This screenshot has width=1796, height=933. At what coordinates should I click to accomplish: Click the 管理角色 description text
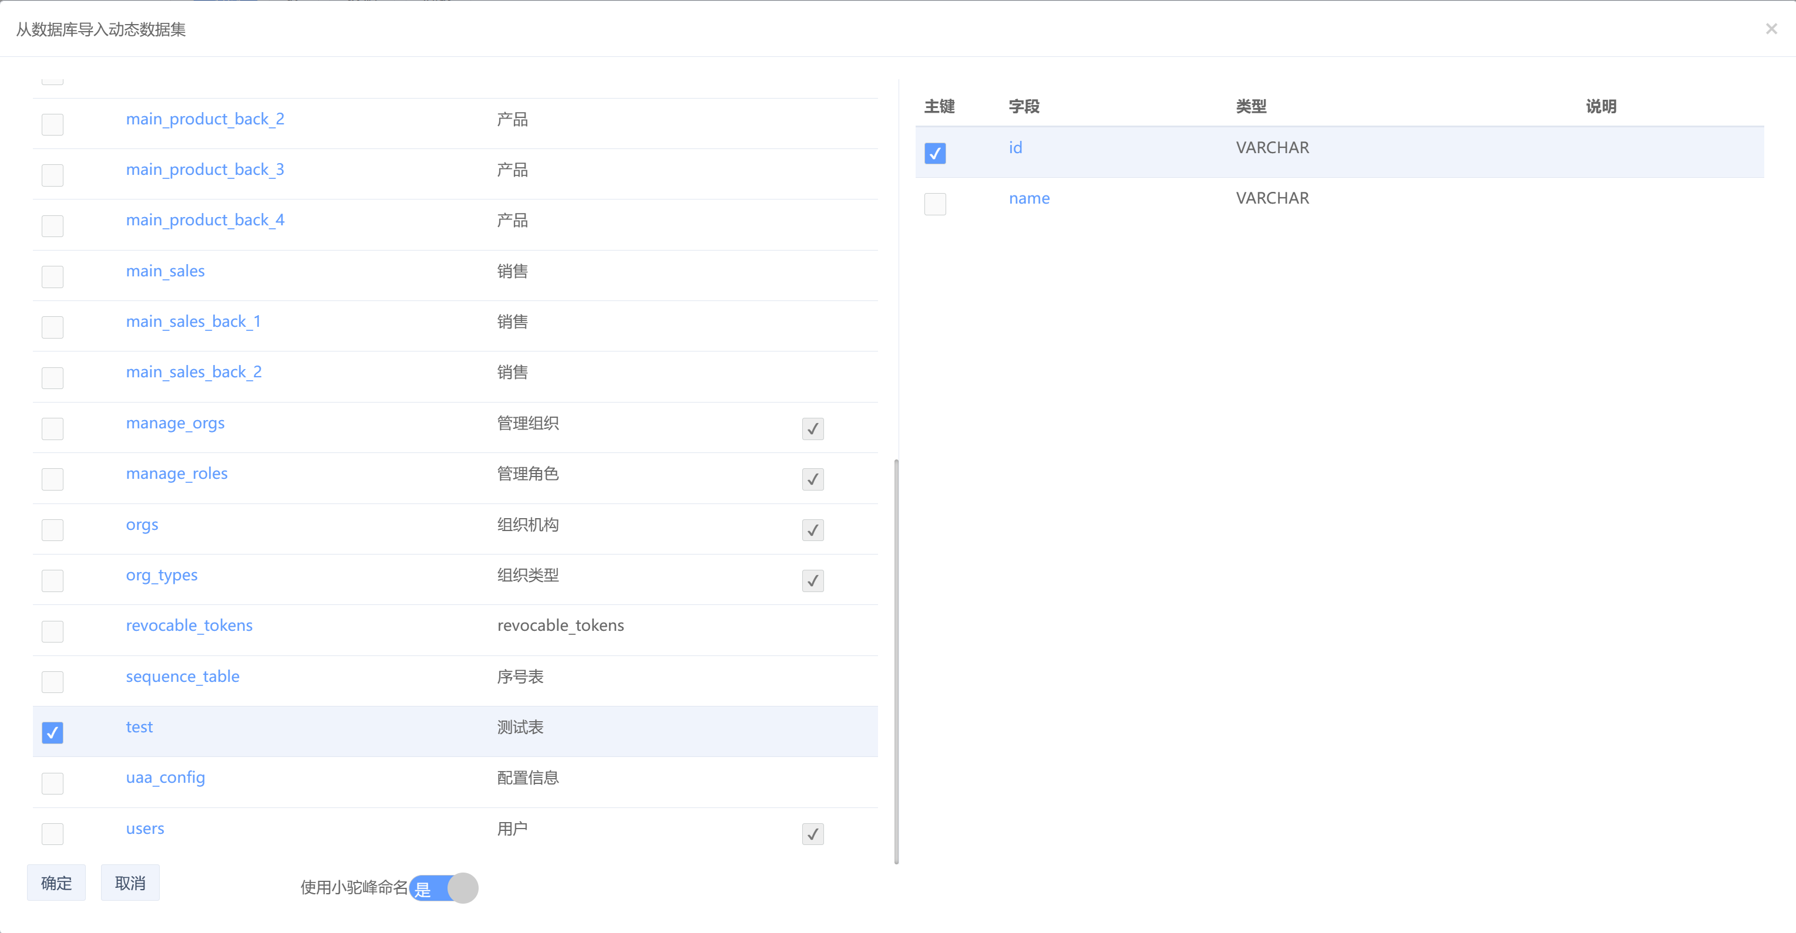click(x=528, y=474)
